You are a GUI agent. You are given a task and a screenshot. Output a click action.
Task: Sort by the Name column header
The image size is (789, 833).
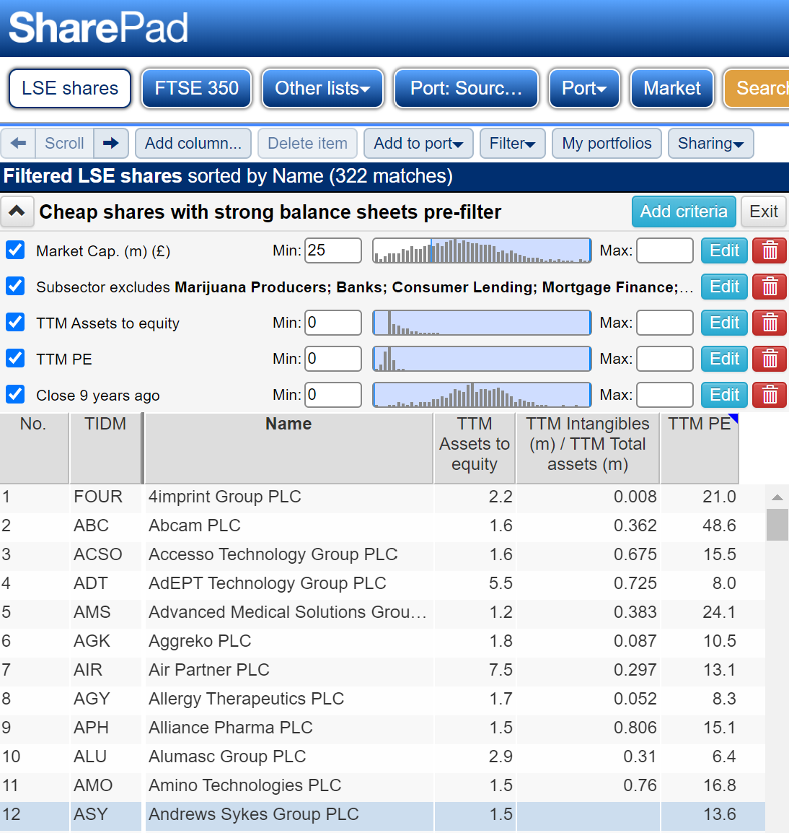(288, 448)
